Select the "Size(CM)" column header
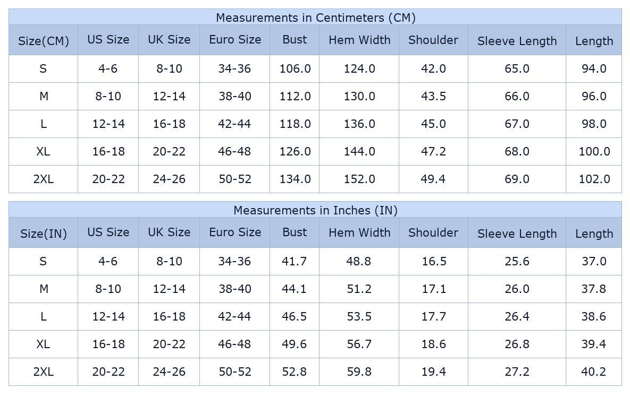This screenshot has height=397, width=630. tap(44, 41)
